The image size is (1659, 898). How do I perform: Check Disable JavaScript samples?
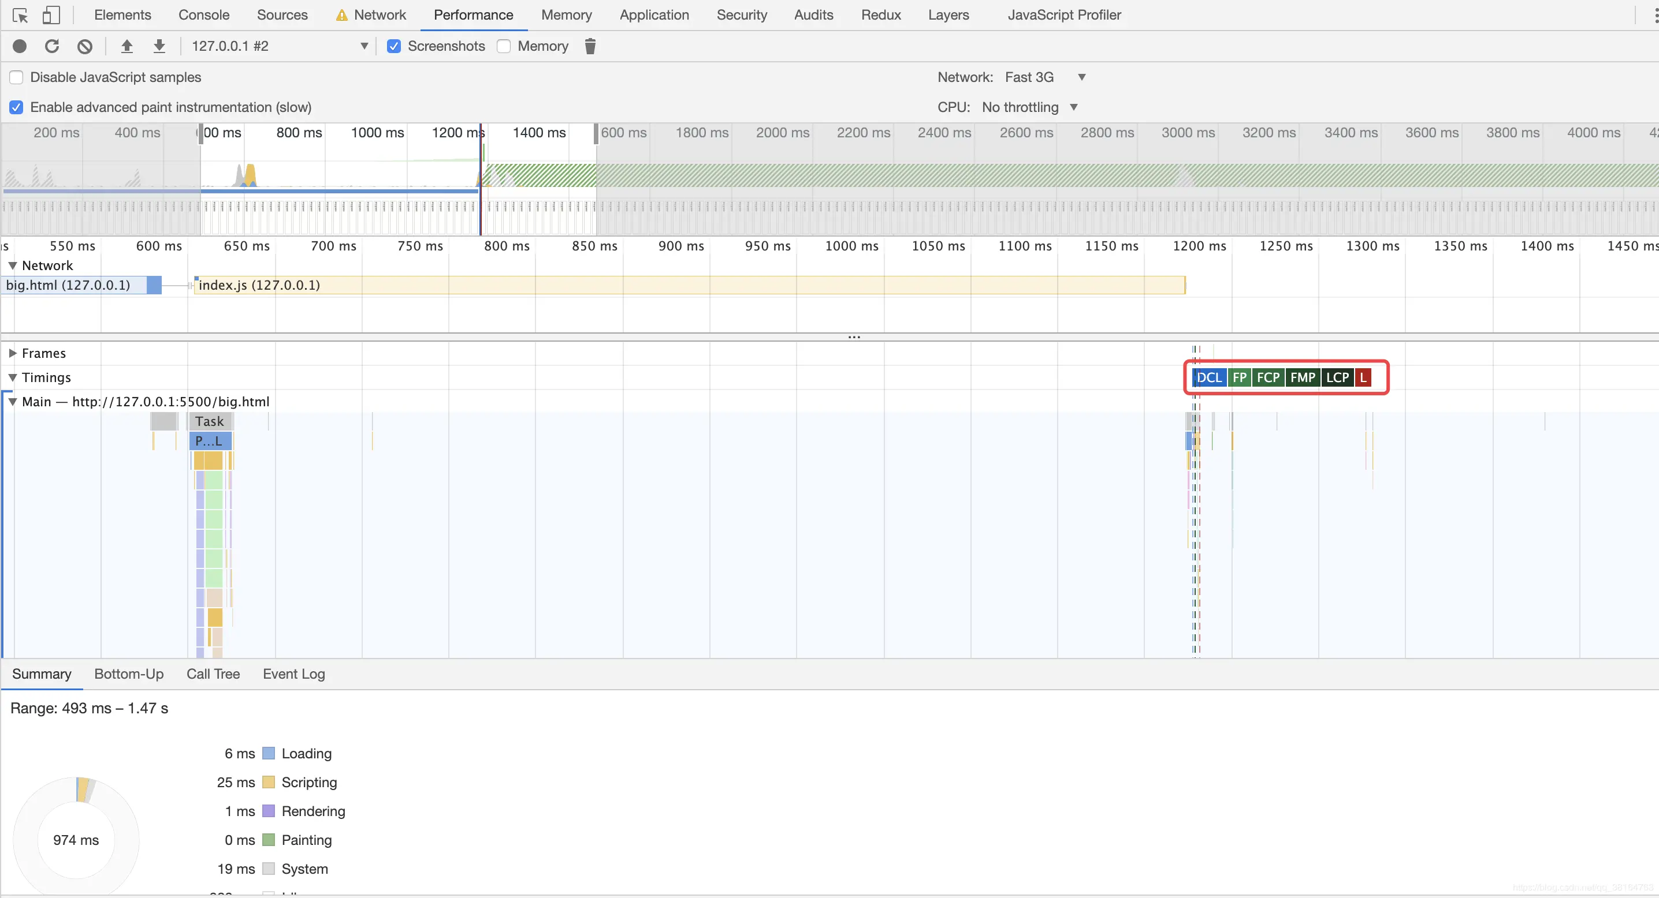17,77
